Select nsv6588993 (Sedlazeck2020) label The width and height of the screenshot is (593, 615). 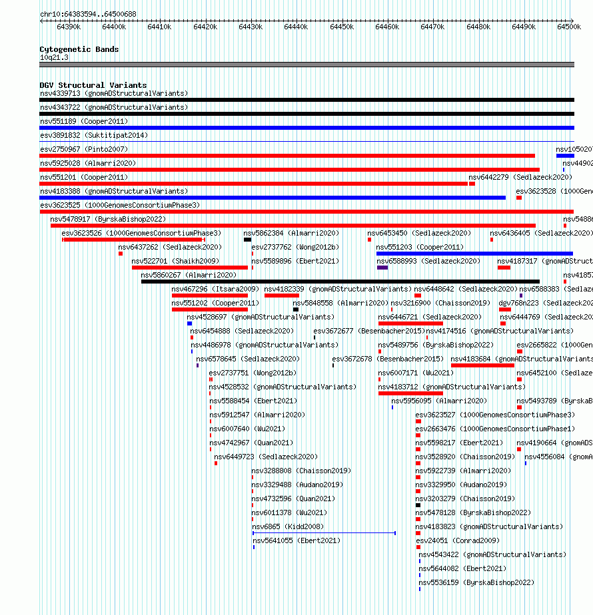[x=428, y=261]
